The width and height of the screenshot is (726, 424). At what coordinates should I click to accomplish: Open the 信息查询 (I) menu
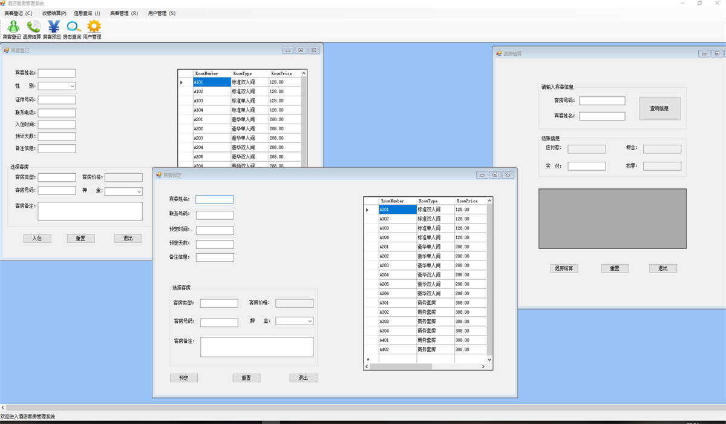[x=87, y=13]
